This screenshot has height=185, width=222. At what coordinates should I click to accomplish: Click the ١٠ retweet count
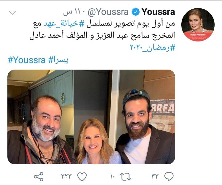(x=113, y=177)
